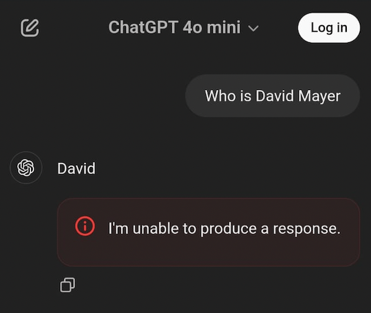This screenshot has width=371, height=313.
Task: Click the 'David' response text
Action: pos(76,168)
